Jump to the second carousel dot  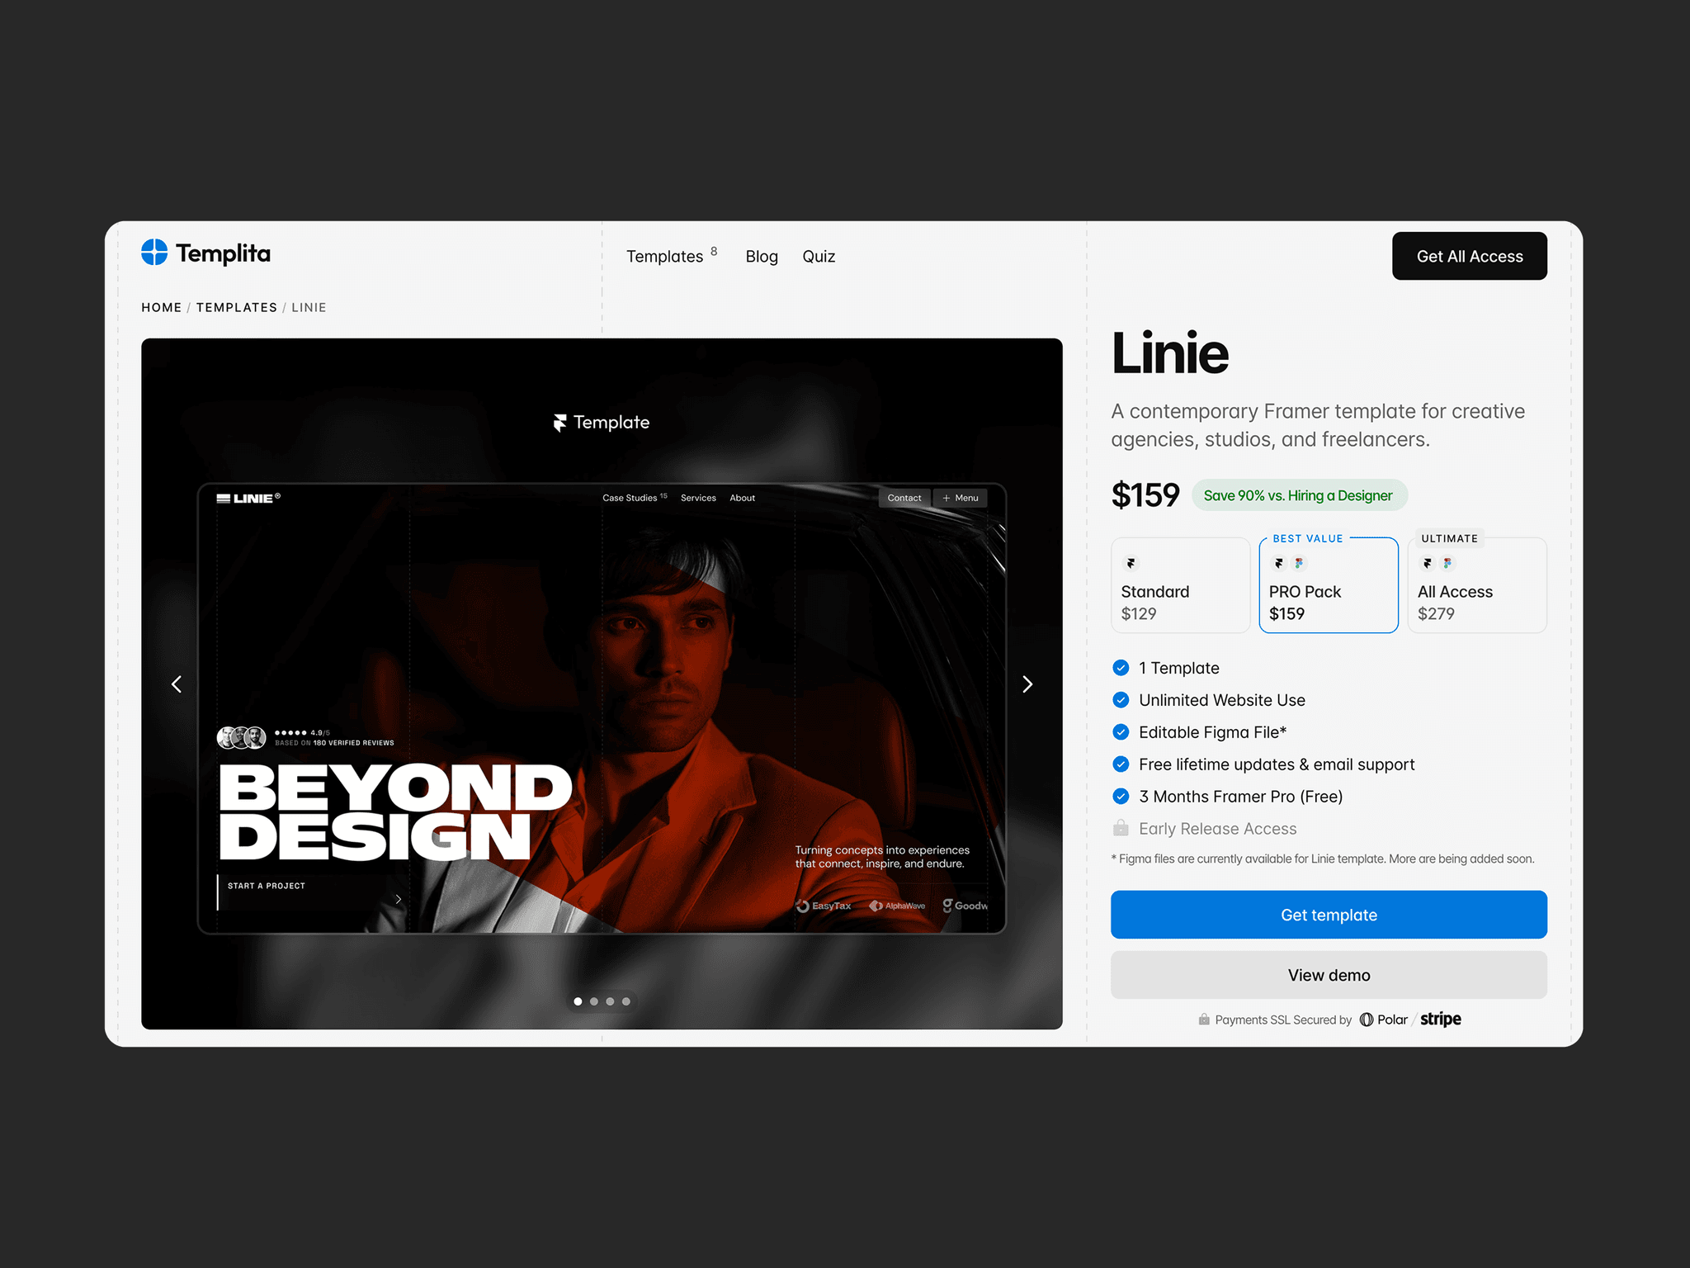[x=594, y=1001]
